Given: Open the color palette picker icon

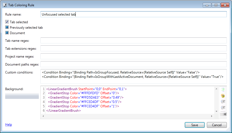Looking at the screenshot, I should pos(223,96).
